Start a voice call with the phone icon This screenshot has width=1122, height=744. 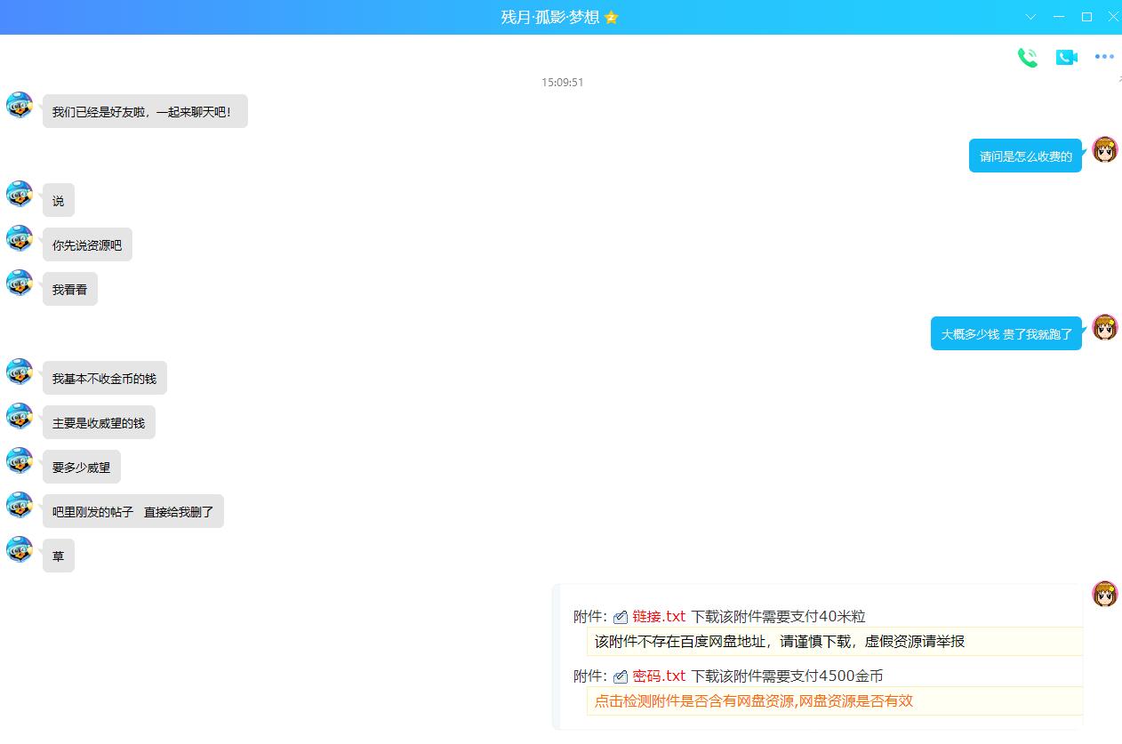pyautogui.click(x=1028, y=58)
